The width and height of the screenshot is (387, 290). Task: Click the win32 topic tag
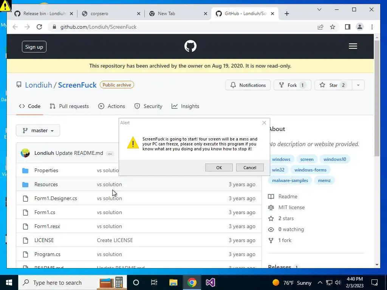point(278,170)
